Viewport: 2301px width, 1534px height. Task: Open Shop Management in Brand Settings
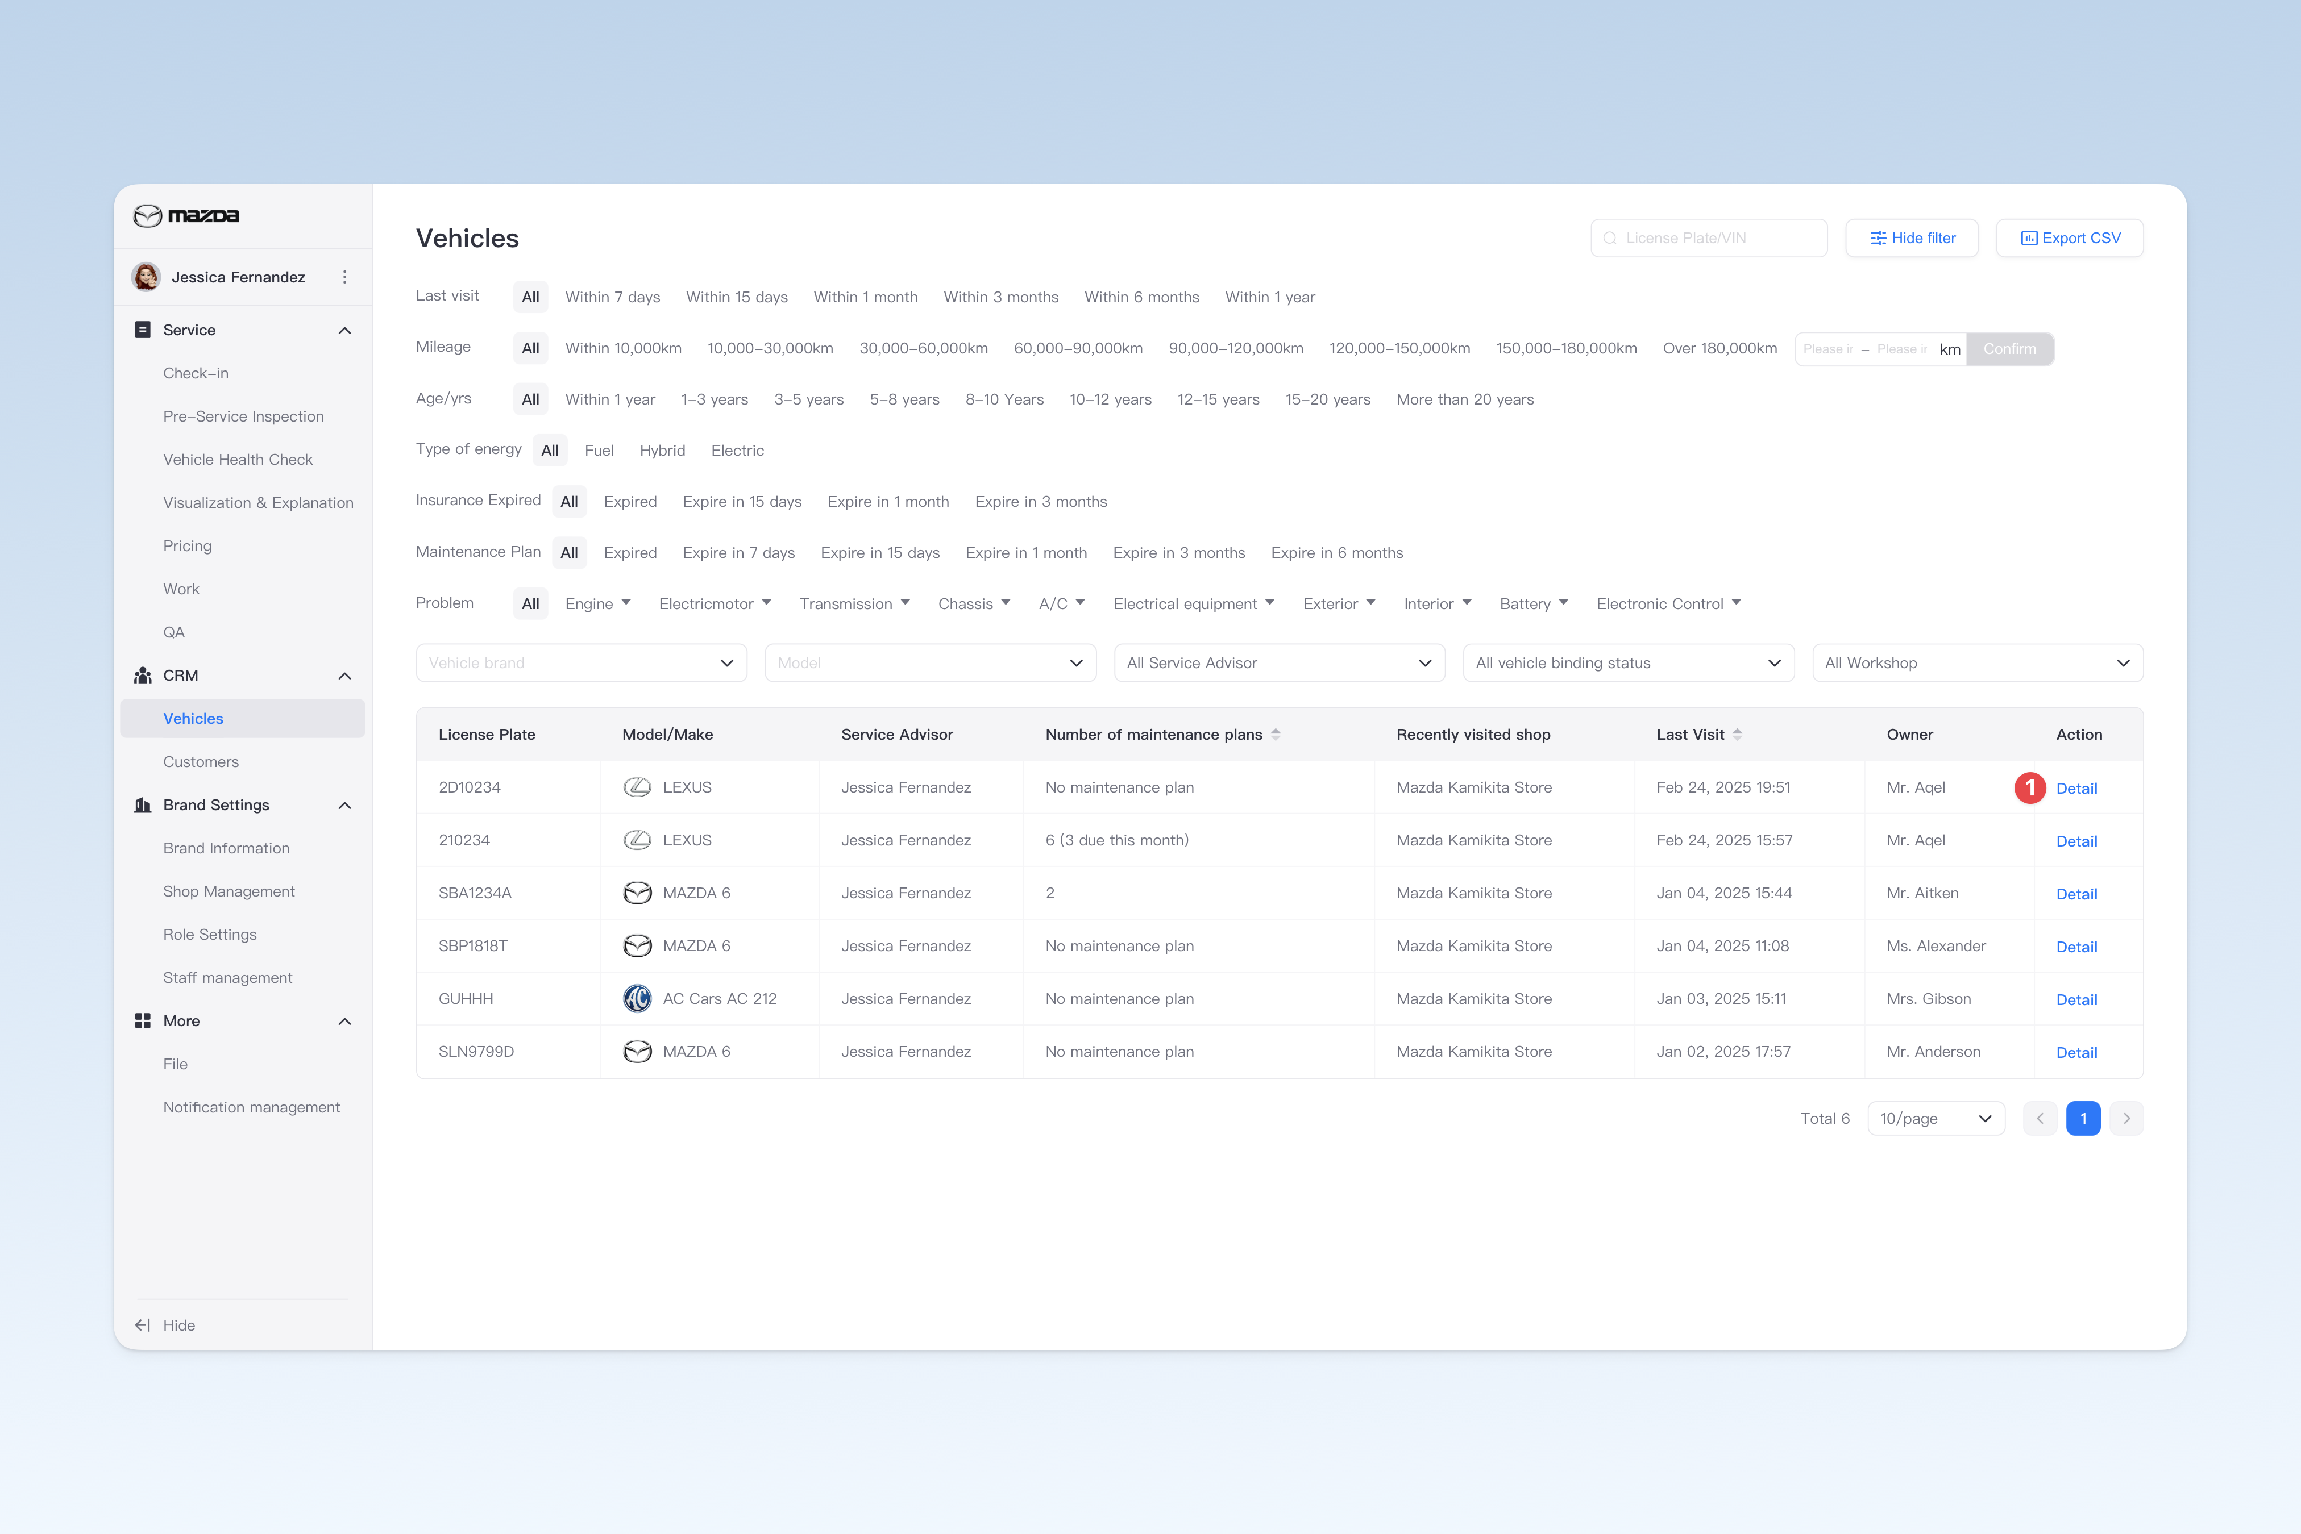coord(229,891)
